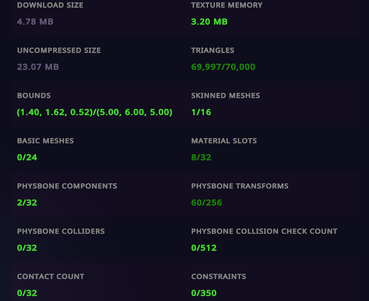
Task: Click the 60/256 physbone transforms value
Action: pos(206,203)
